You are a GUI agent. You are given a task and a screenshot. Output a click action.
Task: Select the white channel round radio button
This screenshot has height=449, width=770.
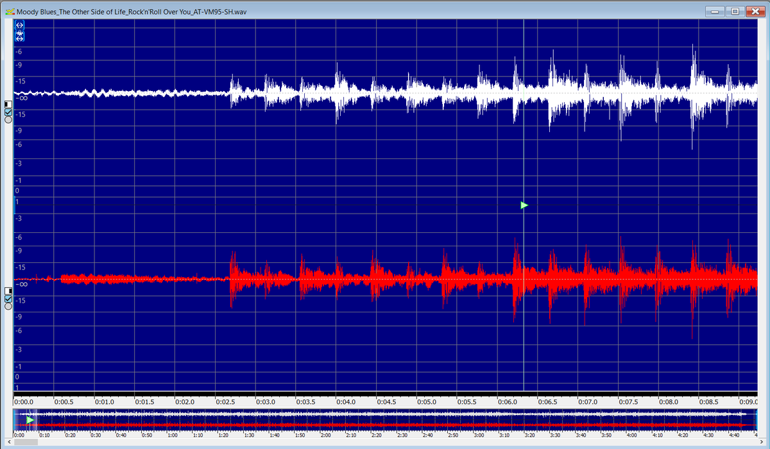[8, 119]
